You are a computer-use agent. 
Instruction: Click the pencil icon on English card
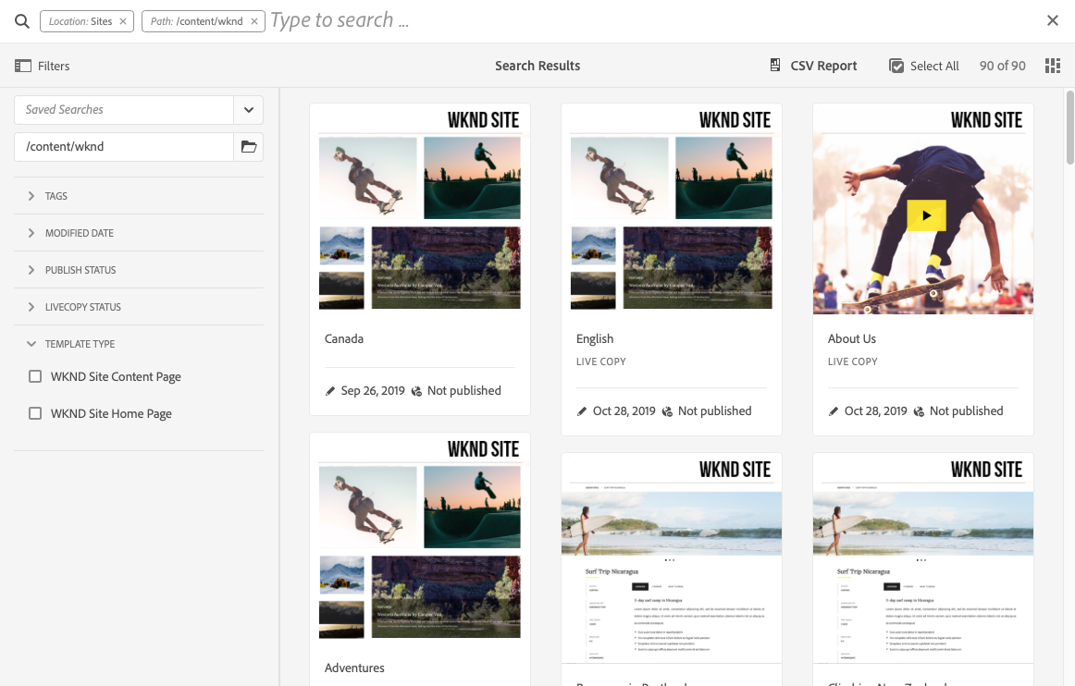pos(581,411)
